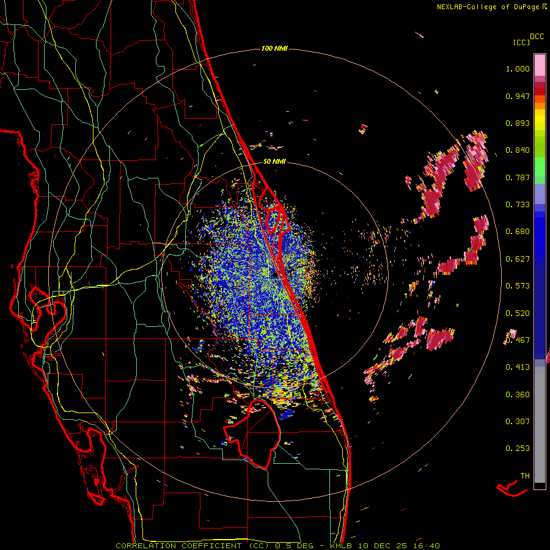
Task: Click the 0.467 legend value
Action: click(518, 340)
